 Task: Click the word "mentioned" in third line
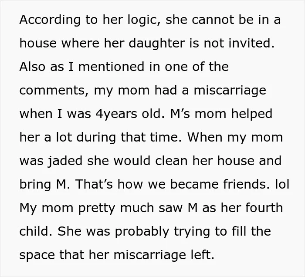point(111,67)
